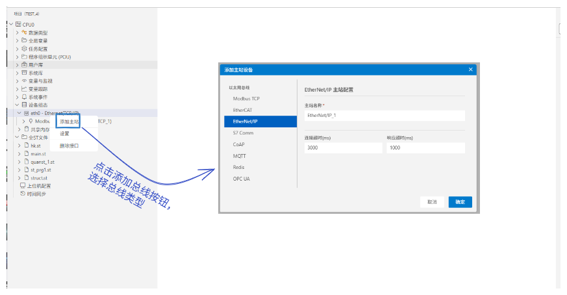
Task: Expand the 共享内存 node chevron
Action: click(x=19, y=129)
